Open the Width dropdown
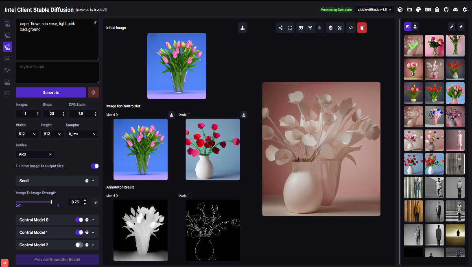This screenshot has height=267, width=472. click(x=27, y=134)
